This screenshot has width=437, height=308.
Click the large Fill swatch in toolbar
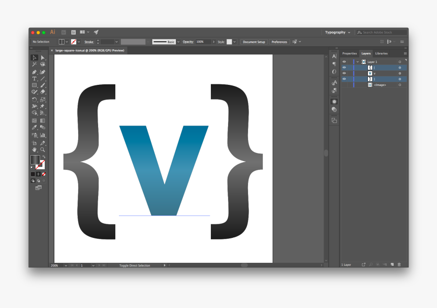coord(35,160)
